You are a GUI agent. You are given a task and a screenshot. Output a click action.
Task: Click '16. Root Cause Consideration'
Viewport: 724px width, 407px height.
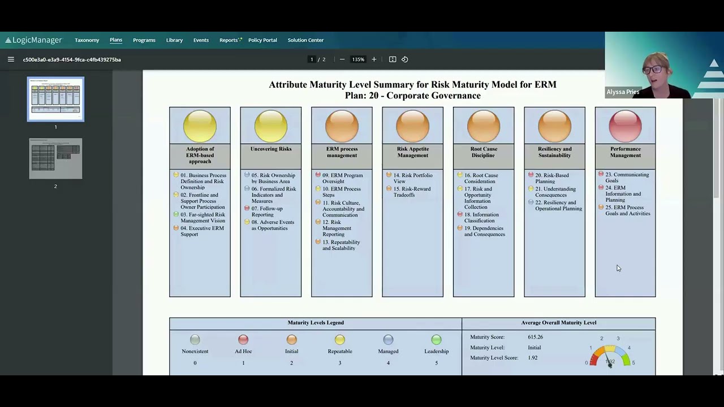[x=481, y=178]
